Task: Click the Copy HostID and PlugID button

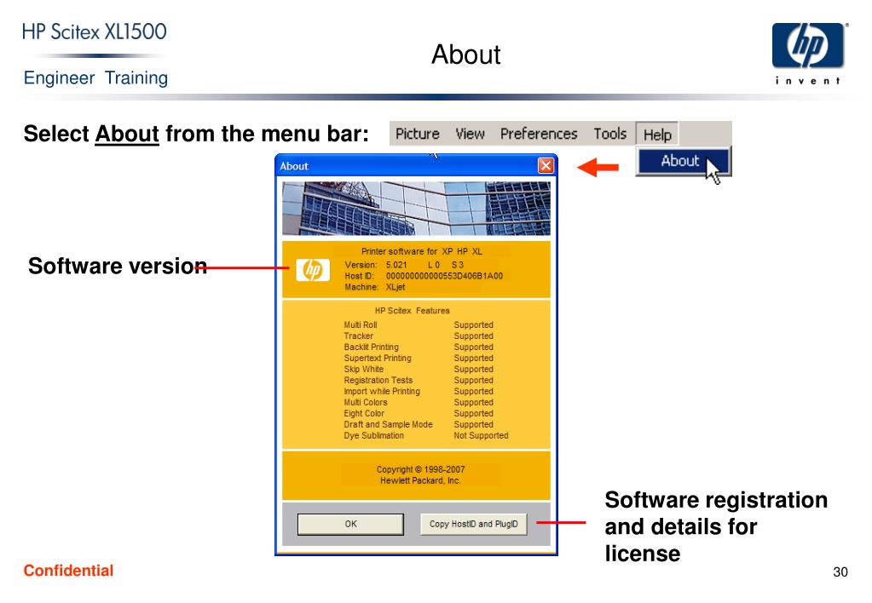Action: coord(473,524)
